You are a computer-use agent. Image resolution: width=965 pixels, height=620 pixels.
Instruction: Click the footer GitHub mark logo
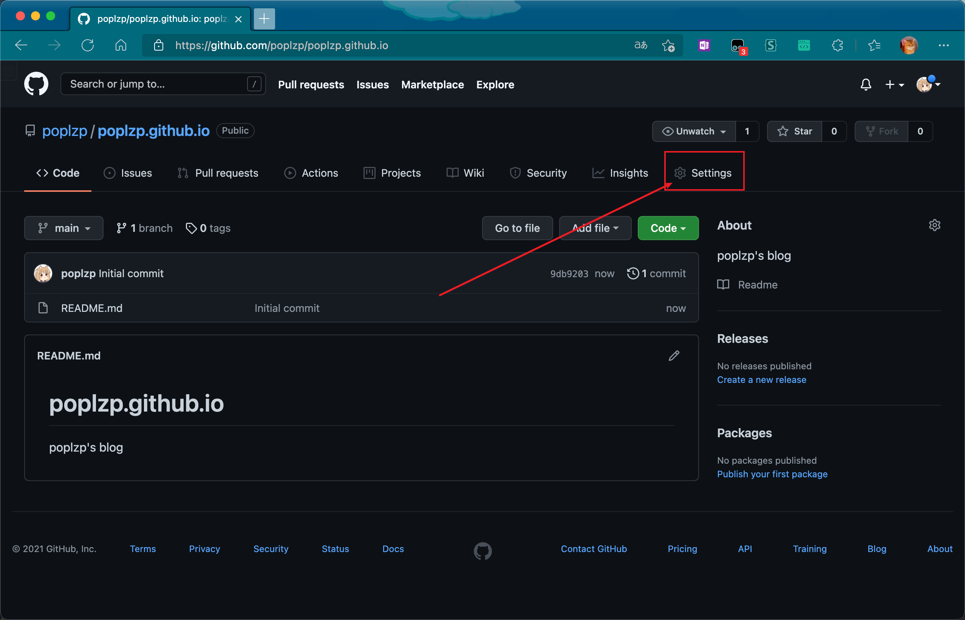482,551
